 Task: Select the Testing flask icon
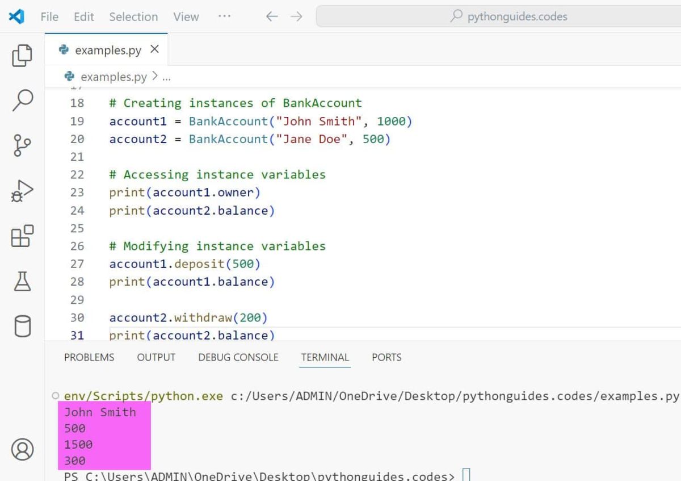[x=22, y=282]
